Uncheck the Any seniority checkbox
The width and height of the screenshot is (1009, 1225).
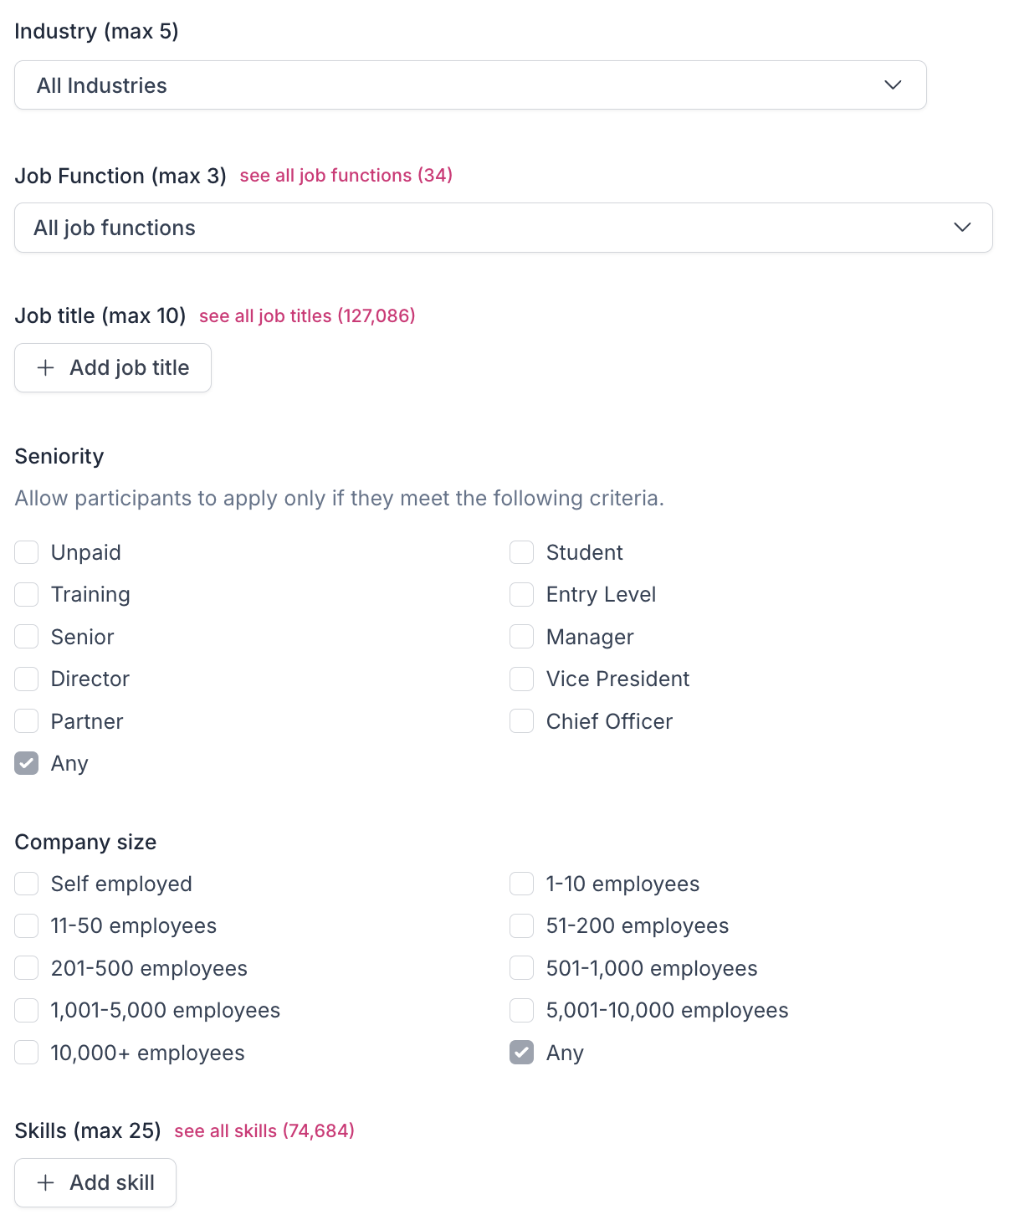click(x=27, y=764)
